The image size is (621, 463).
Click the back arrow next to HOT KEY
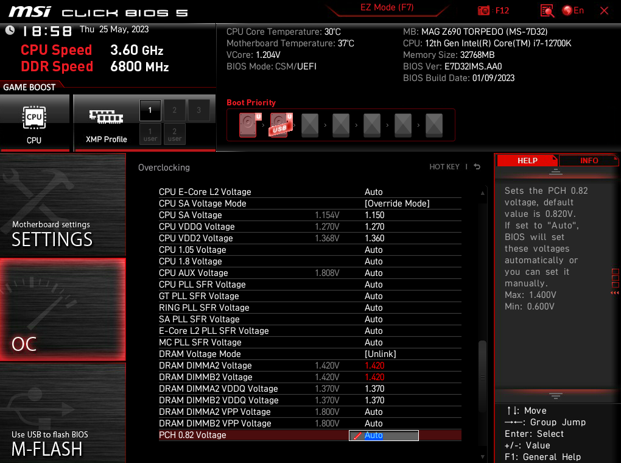[477, 167]
